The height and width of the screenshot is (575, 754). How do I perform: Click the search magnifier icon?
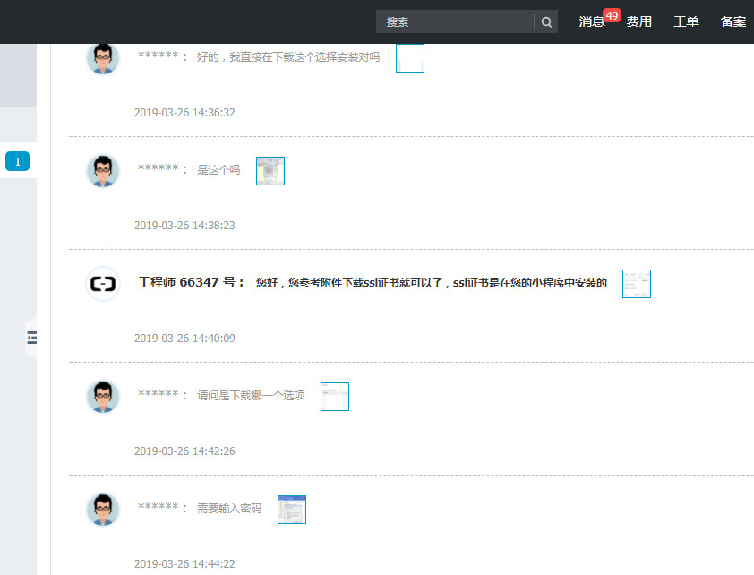click(x=546, y=22)
